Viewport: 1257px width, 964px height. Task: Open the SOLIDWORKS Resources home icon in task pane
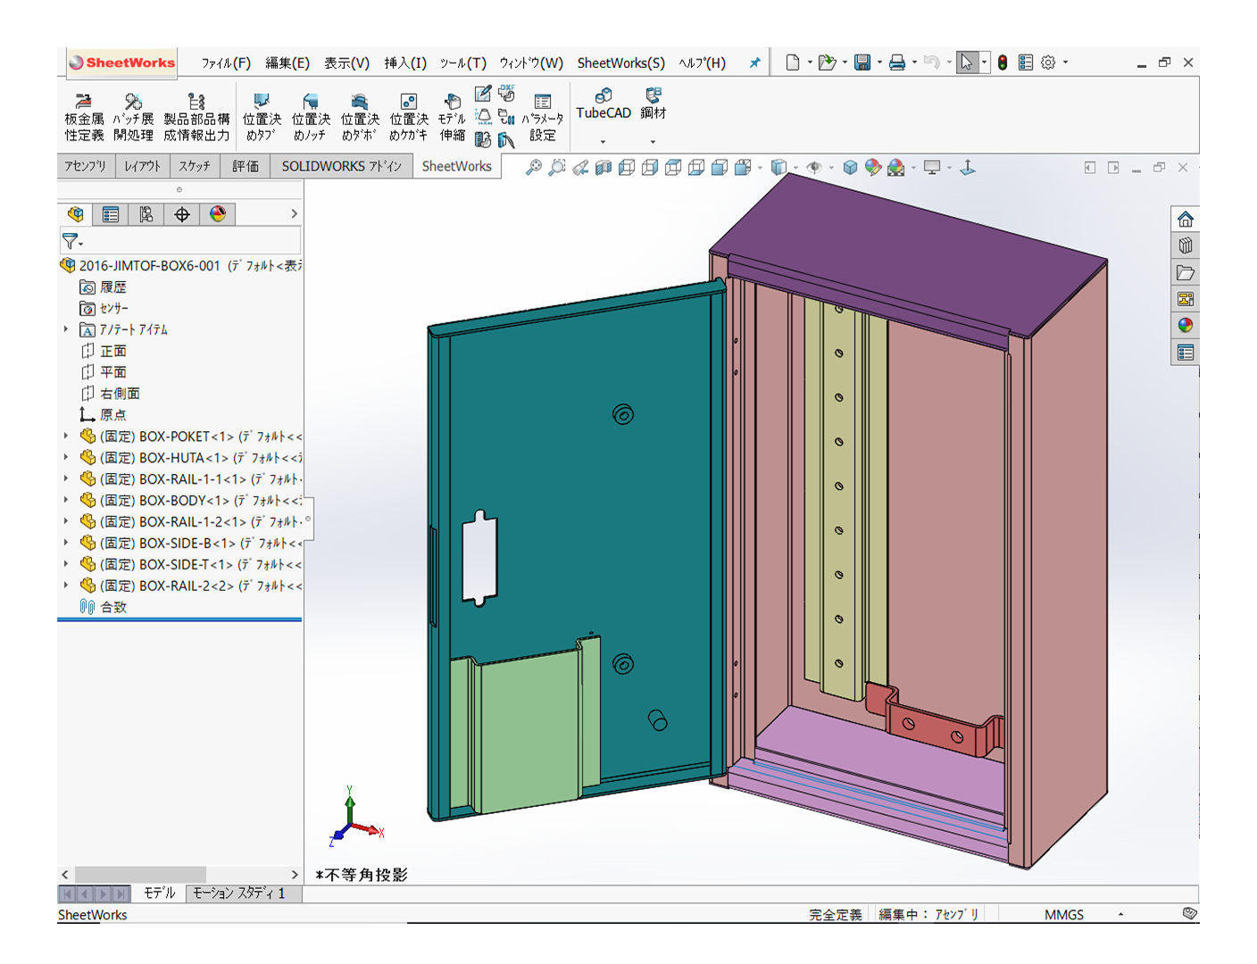pyautogui.click(x=1186, y=219)
